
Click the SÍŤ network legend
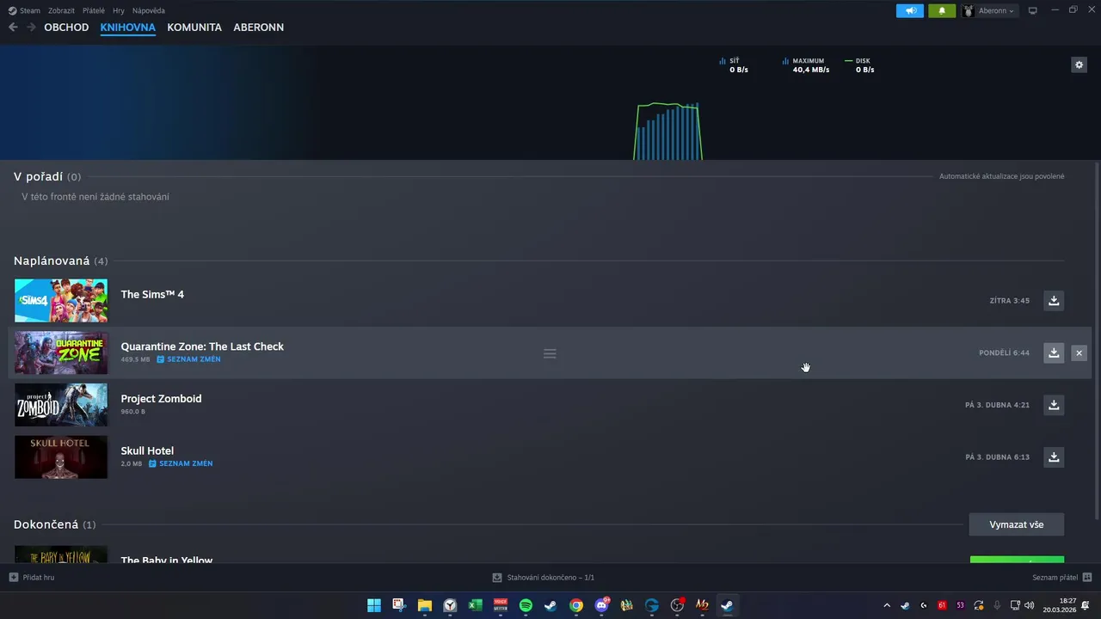coord(734,65)
